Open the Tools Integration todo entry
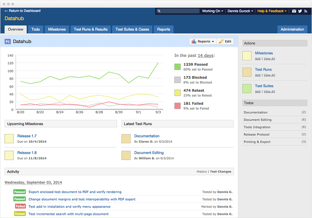312x218 pixels. pos(274,127)
